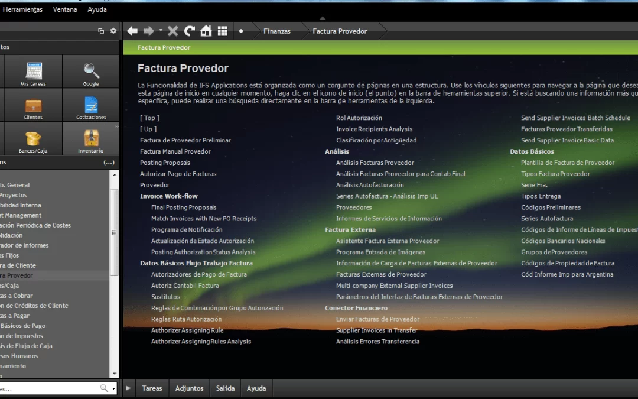This screenshot has height=399, width=638.
Task: Open the forward history dropdown arrow
Action: point(160,31)
